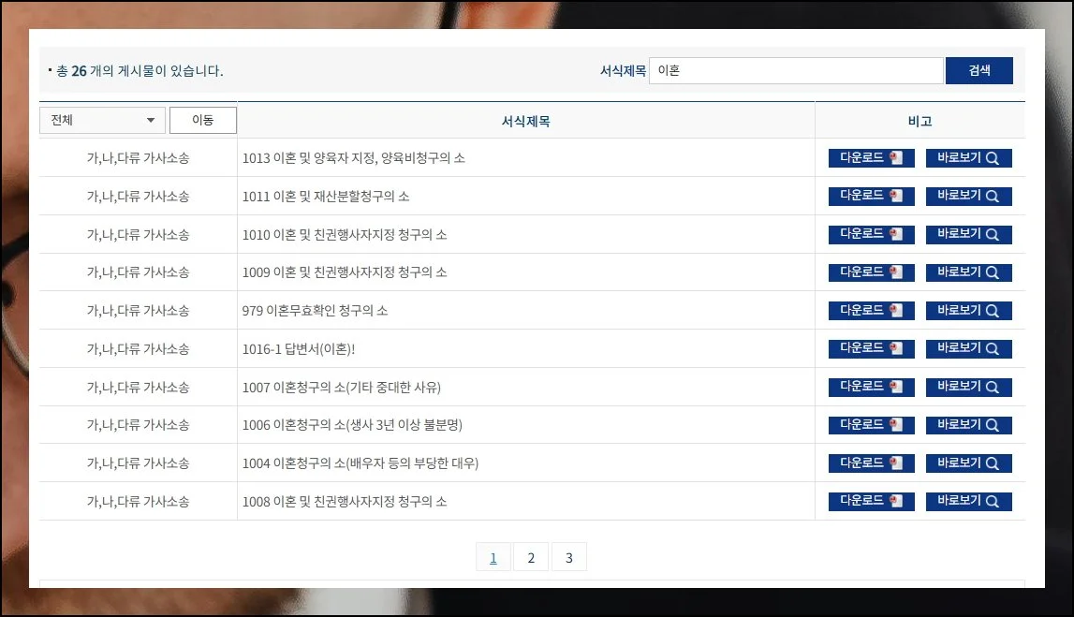Go to page 2 of results
Image resolution: width=1074 pixels, height=617 pixels.
coord(531,558)
